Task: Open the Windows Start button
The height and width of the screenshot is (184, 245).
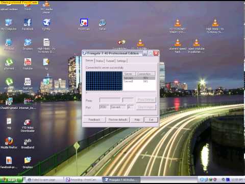Action: [11, 179]
